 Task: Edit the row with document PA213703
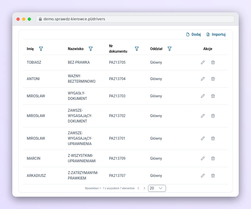tap(203, 96)
